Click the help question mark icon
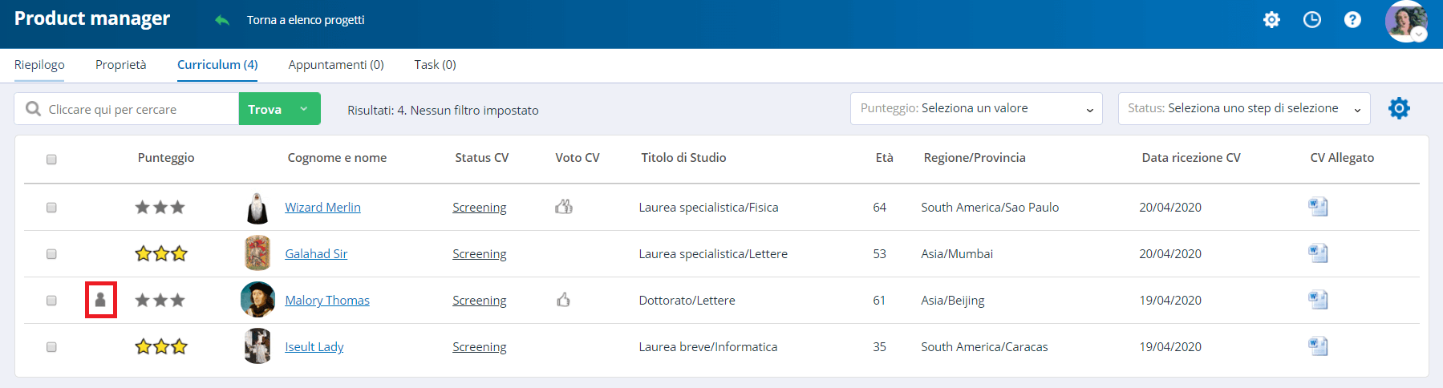1443x388 pixels. click(1352, 19)
